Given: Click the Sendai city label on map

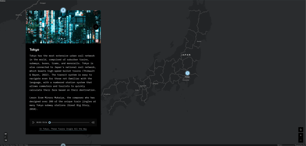Looking at the screenshot, I should (x=199, y=41).
